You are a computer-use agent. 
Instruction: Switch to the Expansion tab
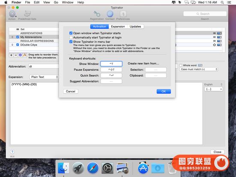coord(118,27)
